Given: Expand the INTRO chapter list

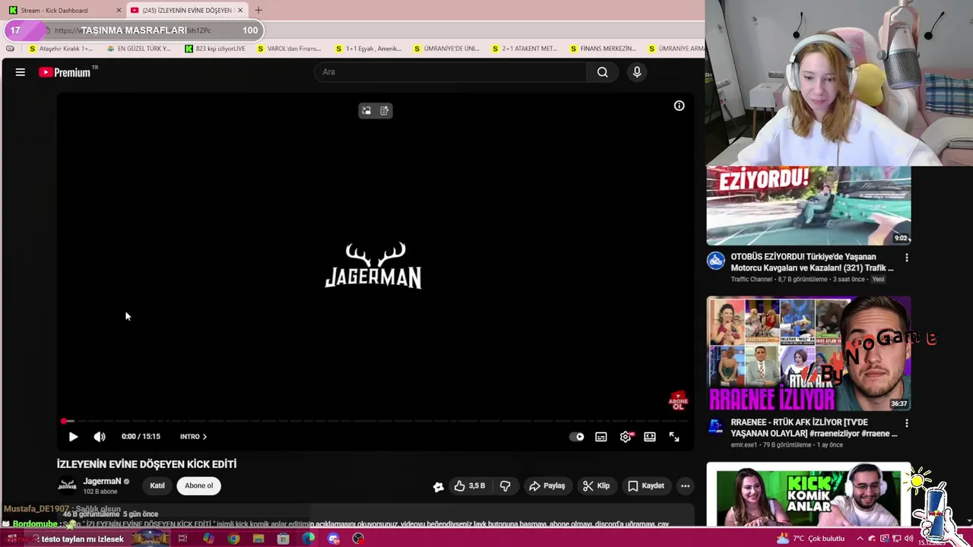Looking at the screenshot, I should tap(193, 437).
